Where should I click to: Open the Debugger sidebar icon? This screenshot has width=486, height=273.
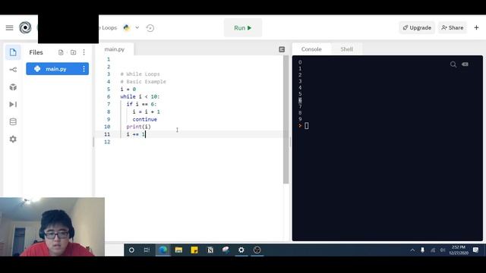pos(13,105)
